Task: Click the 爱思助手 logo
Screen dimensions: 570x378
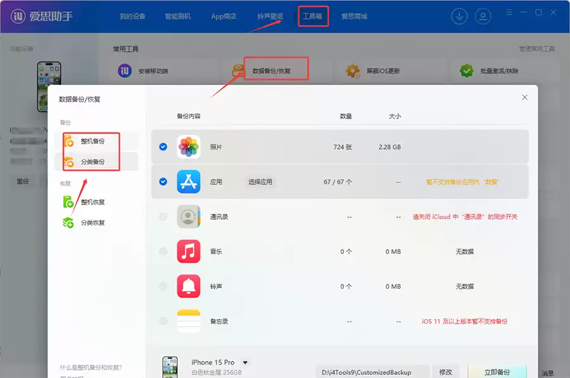Action: [41, 16]
